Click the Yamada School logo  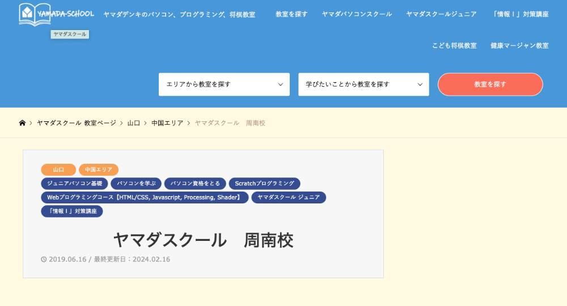tap(56, 15)
